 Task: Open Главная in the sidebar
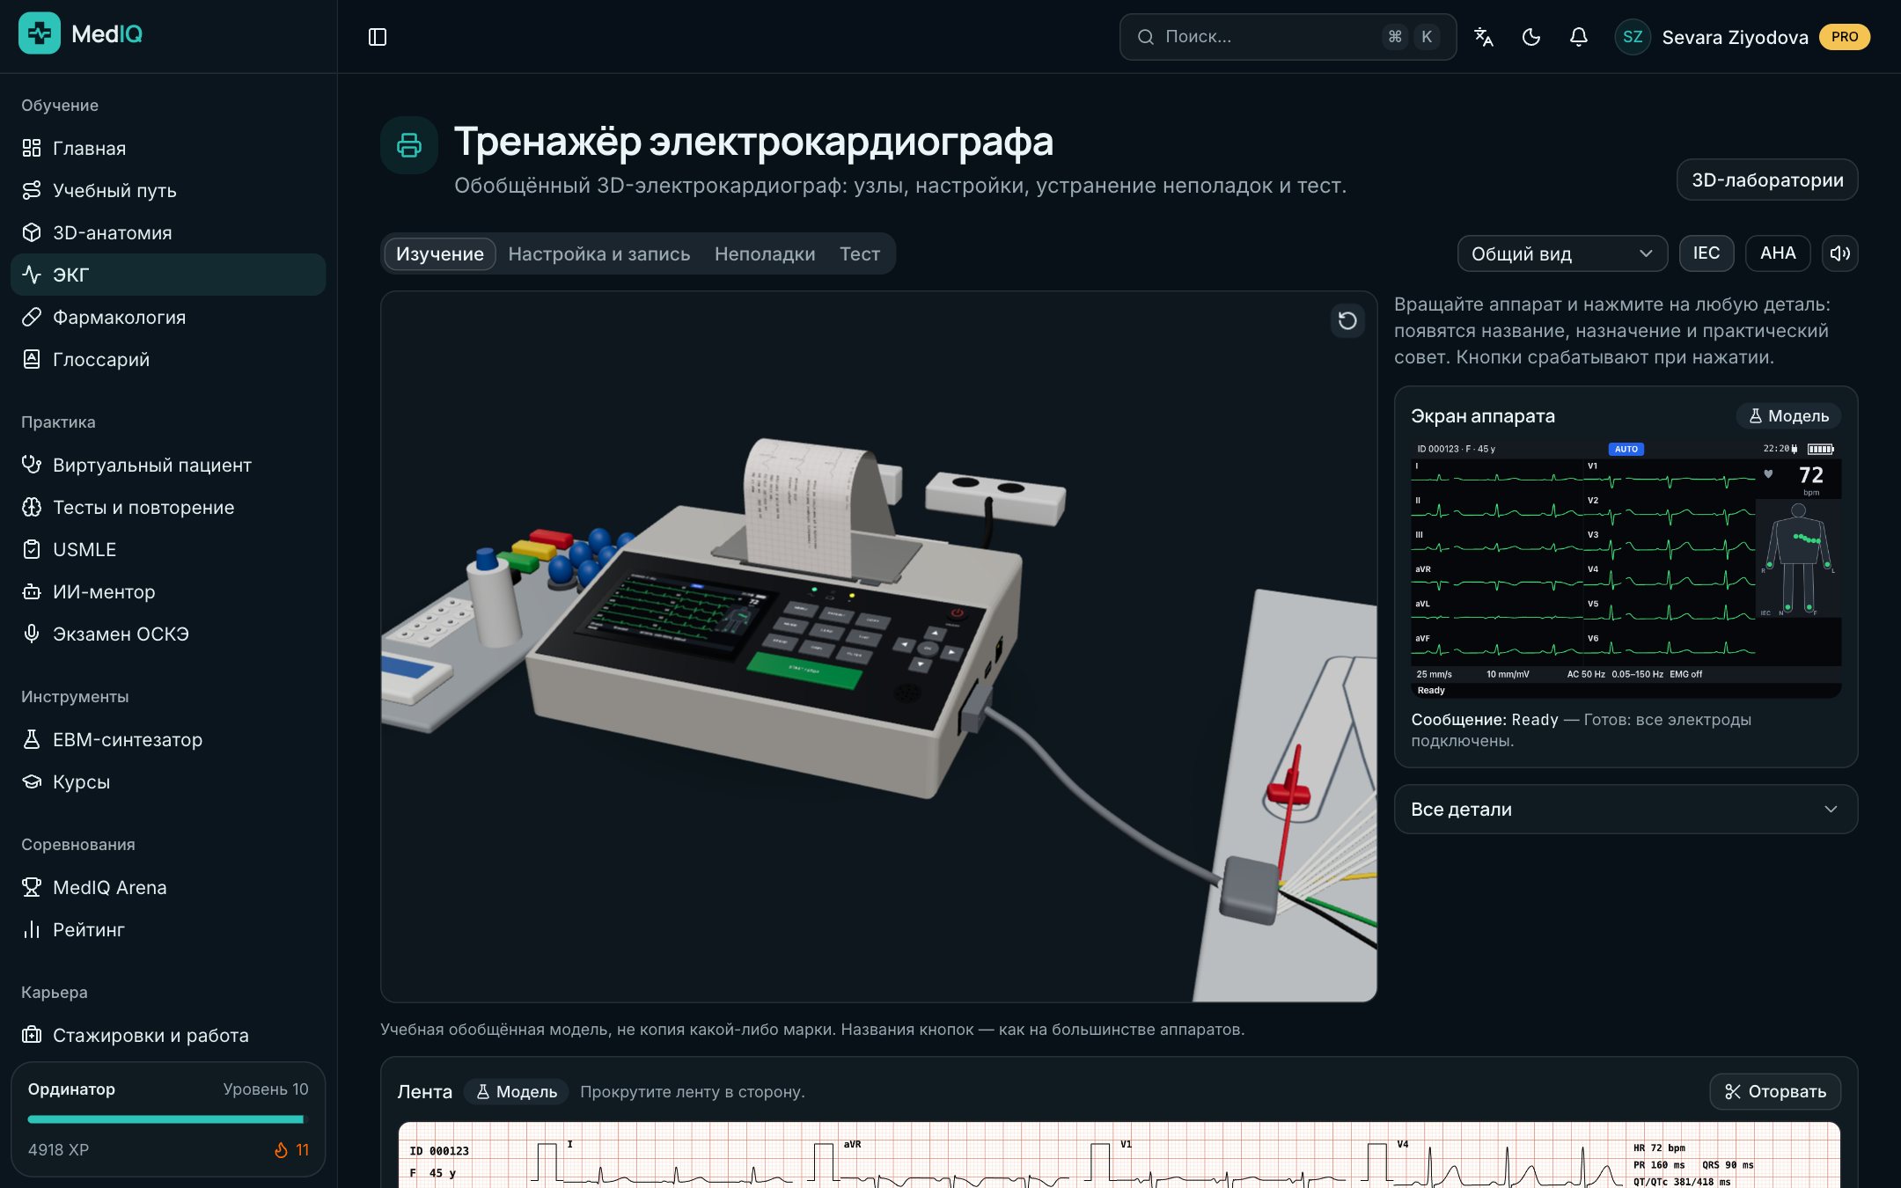(x=168, y=148)
